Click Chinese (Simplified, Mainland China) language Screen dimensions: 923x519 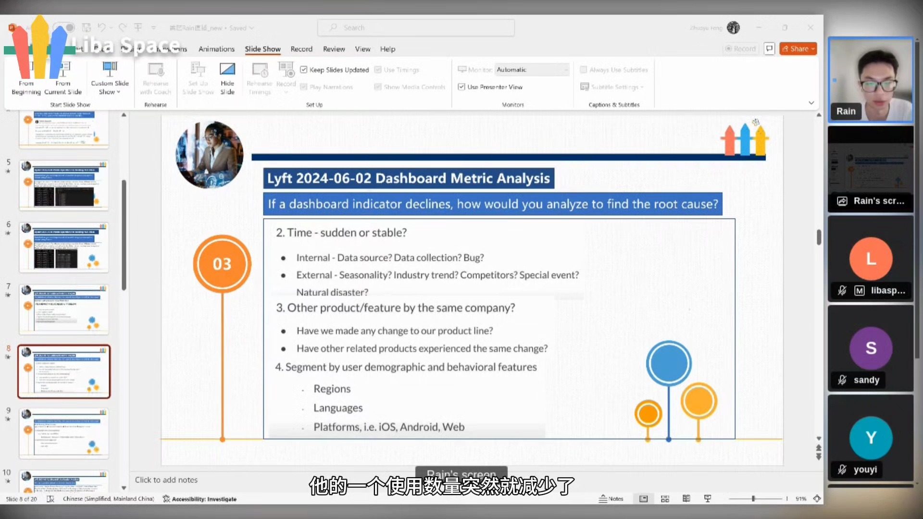[109, 499]
